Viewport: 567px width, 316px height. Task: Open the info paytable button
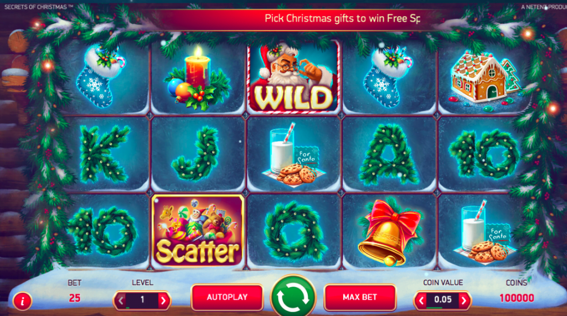22,301
